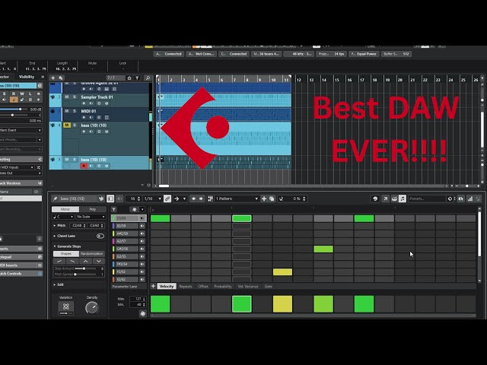Click the duplicate pattern icon

tap(272, 198)
